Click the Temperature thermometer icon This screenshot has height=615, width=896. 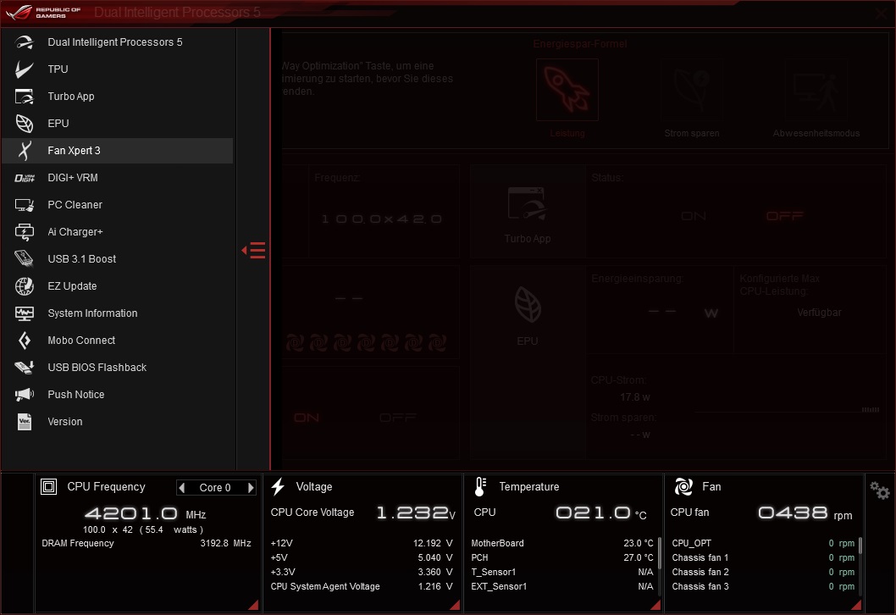coord(480,487)
